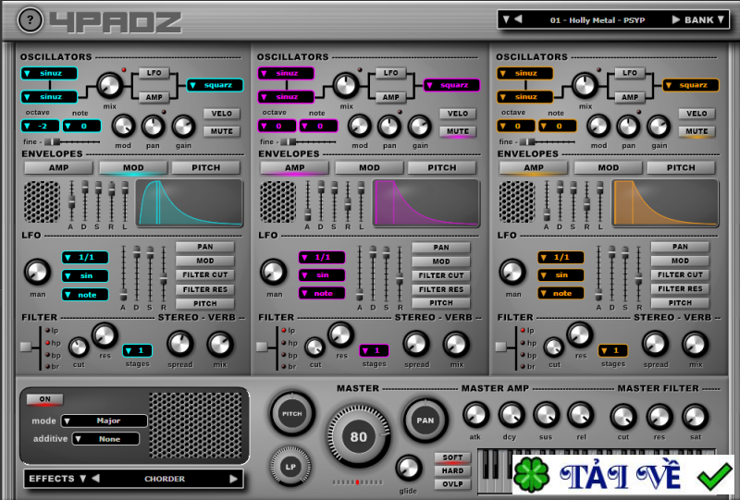Enable AMP routing on magenta oscillator
This screenshot has width=740, height=500.
390,97
